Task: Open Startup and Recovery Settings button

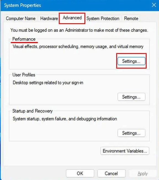Action: point(131,133)
